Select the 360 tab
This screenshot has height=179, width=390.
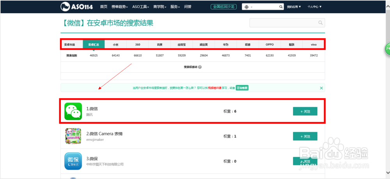point(138,45)
